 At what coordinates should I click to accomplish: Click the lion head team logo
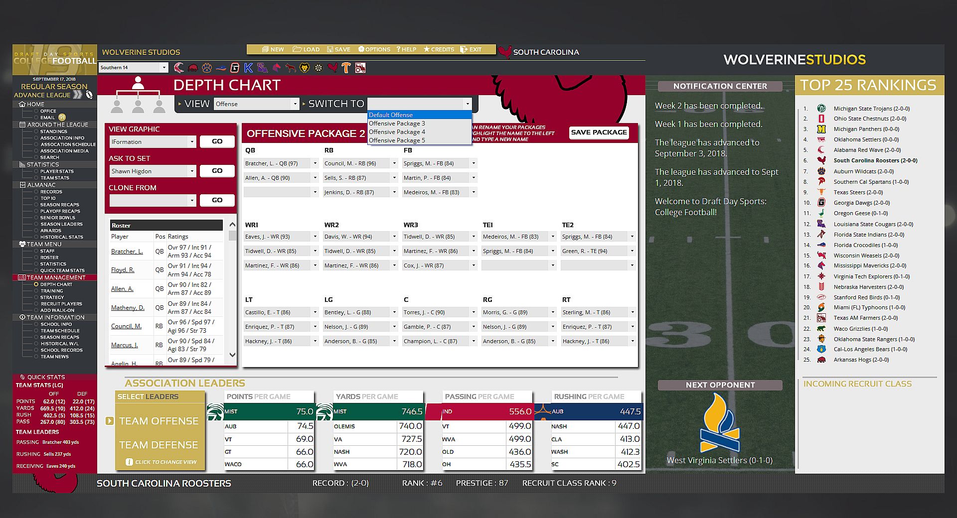click(x=305, y=68)
